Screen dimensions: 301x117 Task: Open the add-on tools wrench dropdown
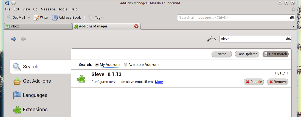tap(211, 39)
